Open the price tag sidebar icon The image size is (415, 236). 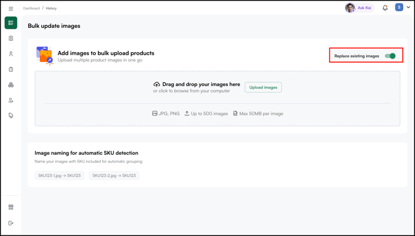point(11,116)
